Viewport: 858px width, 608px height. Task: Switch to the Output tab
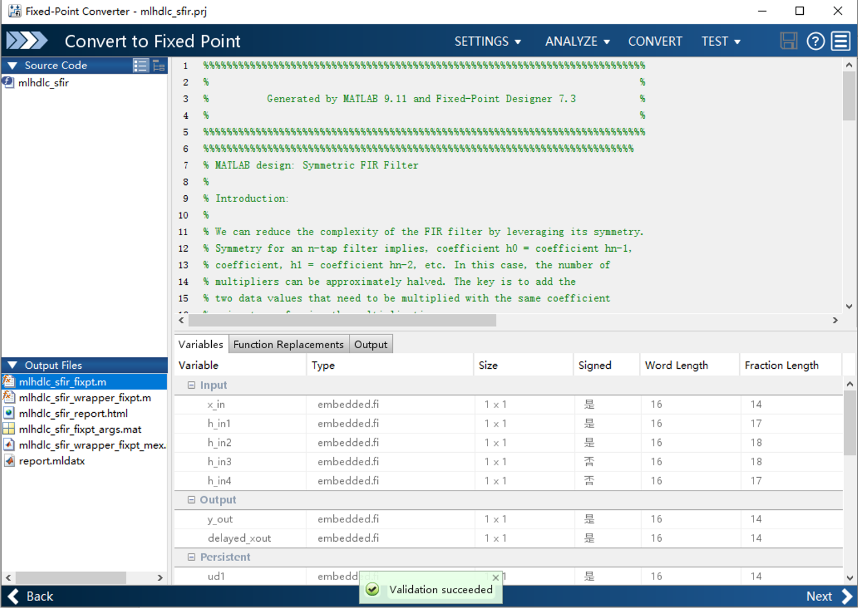pos(370,344)
